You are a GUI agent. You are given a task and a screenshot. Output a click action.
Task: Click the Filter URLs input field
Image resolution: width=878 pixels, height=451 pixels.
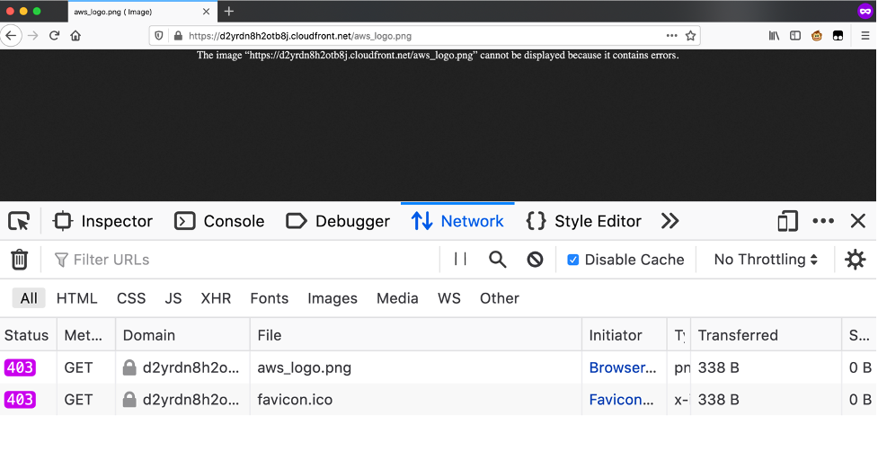click(x=243, y=260)
